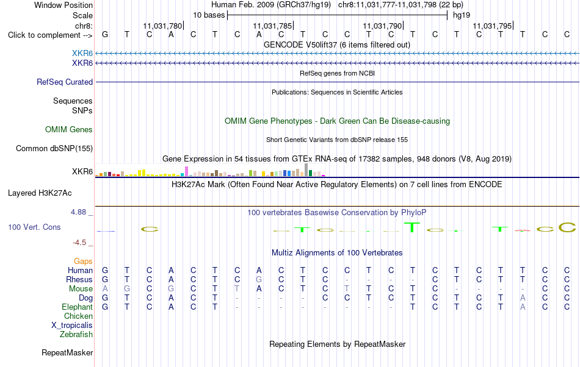Click the tallest green T in the PhyloP track

[412, 227]
